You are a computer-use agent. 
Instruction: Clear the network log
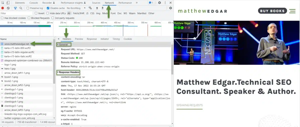tap(8, 8)
